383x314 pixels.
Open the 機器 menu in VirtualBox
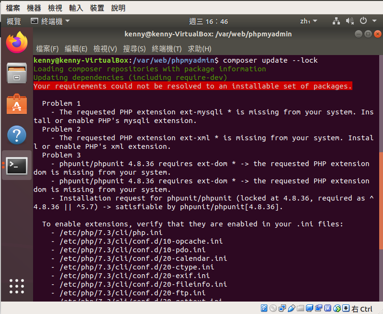[x=34, y=8]
